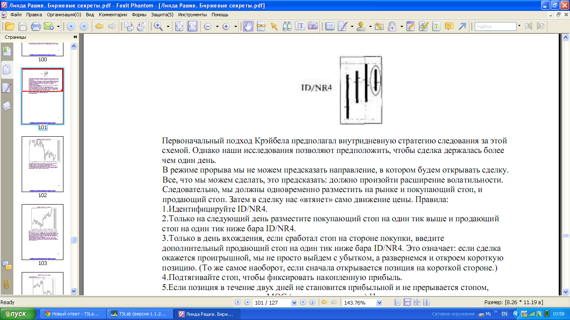This screenshot has width=570, height=320.
Task: Select the Hand tool
Action: click(x=248, y=26)
